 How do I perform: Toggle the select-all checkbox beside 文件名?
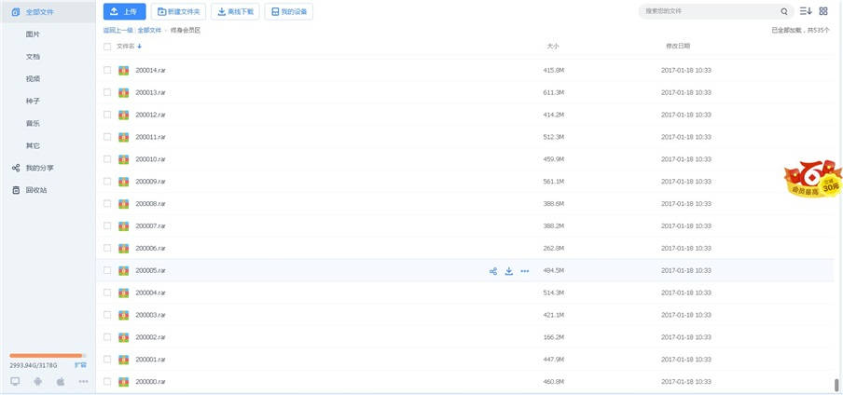107,46
